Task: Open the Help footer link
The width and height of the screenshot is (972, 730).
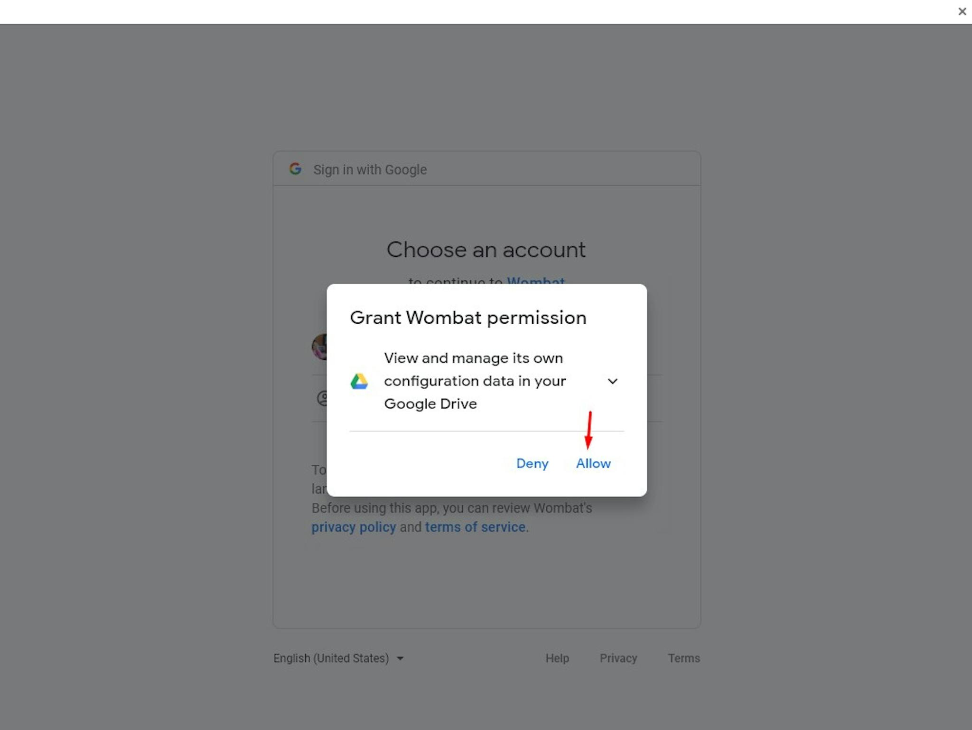Action: [557, 658]
